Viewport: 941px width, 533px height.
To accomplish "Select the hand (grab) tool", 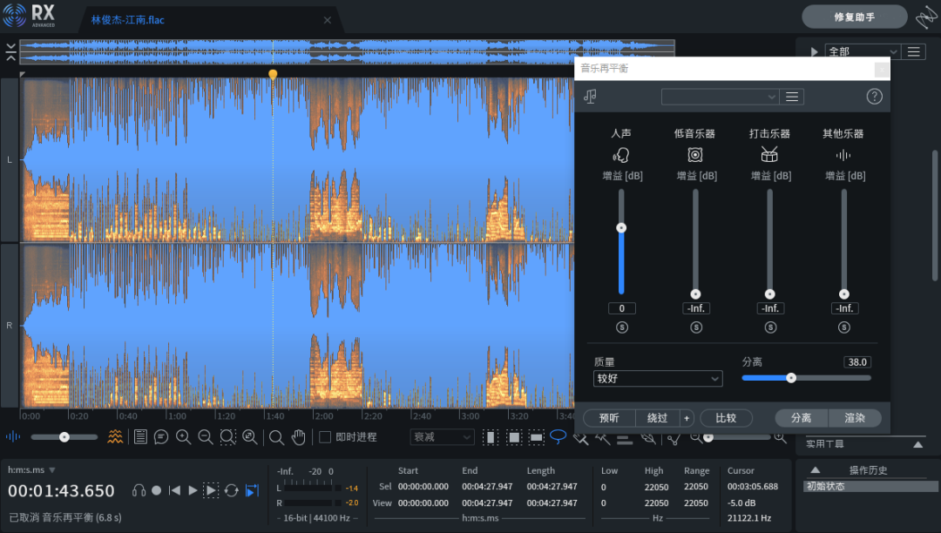I will [299, 436].
